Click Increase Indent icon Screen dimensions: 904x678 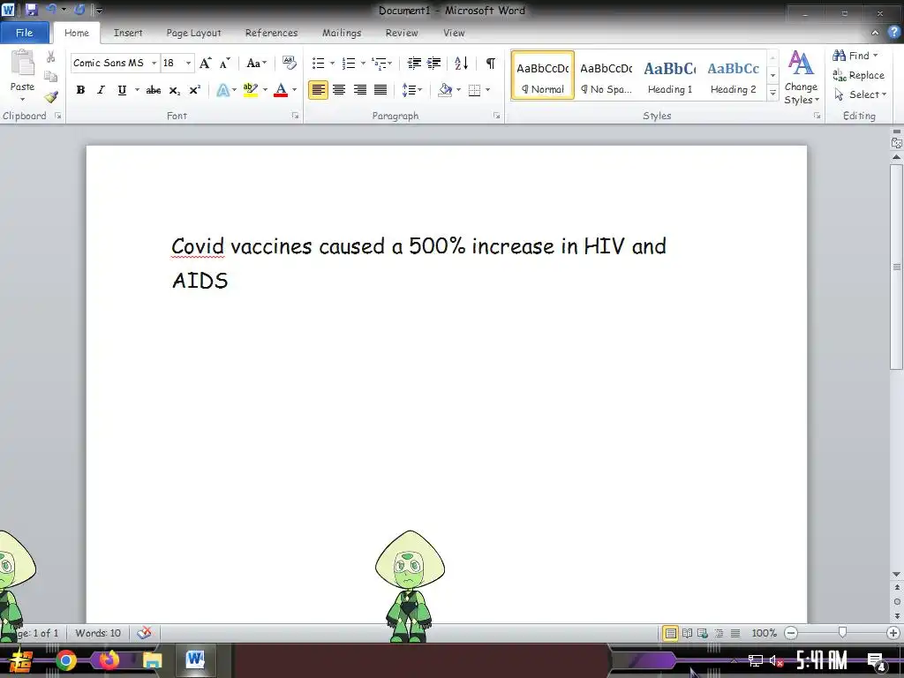click(434, 63)
